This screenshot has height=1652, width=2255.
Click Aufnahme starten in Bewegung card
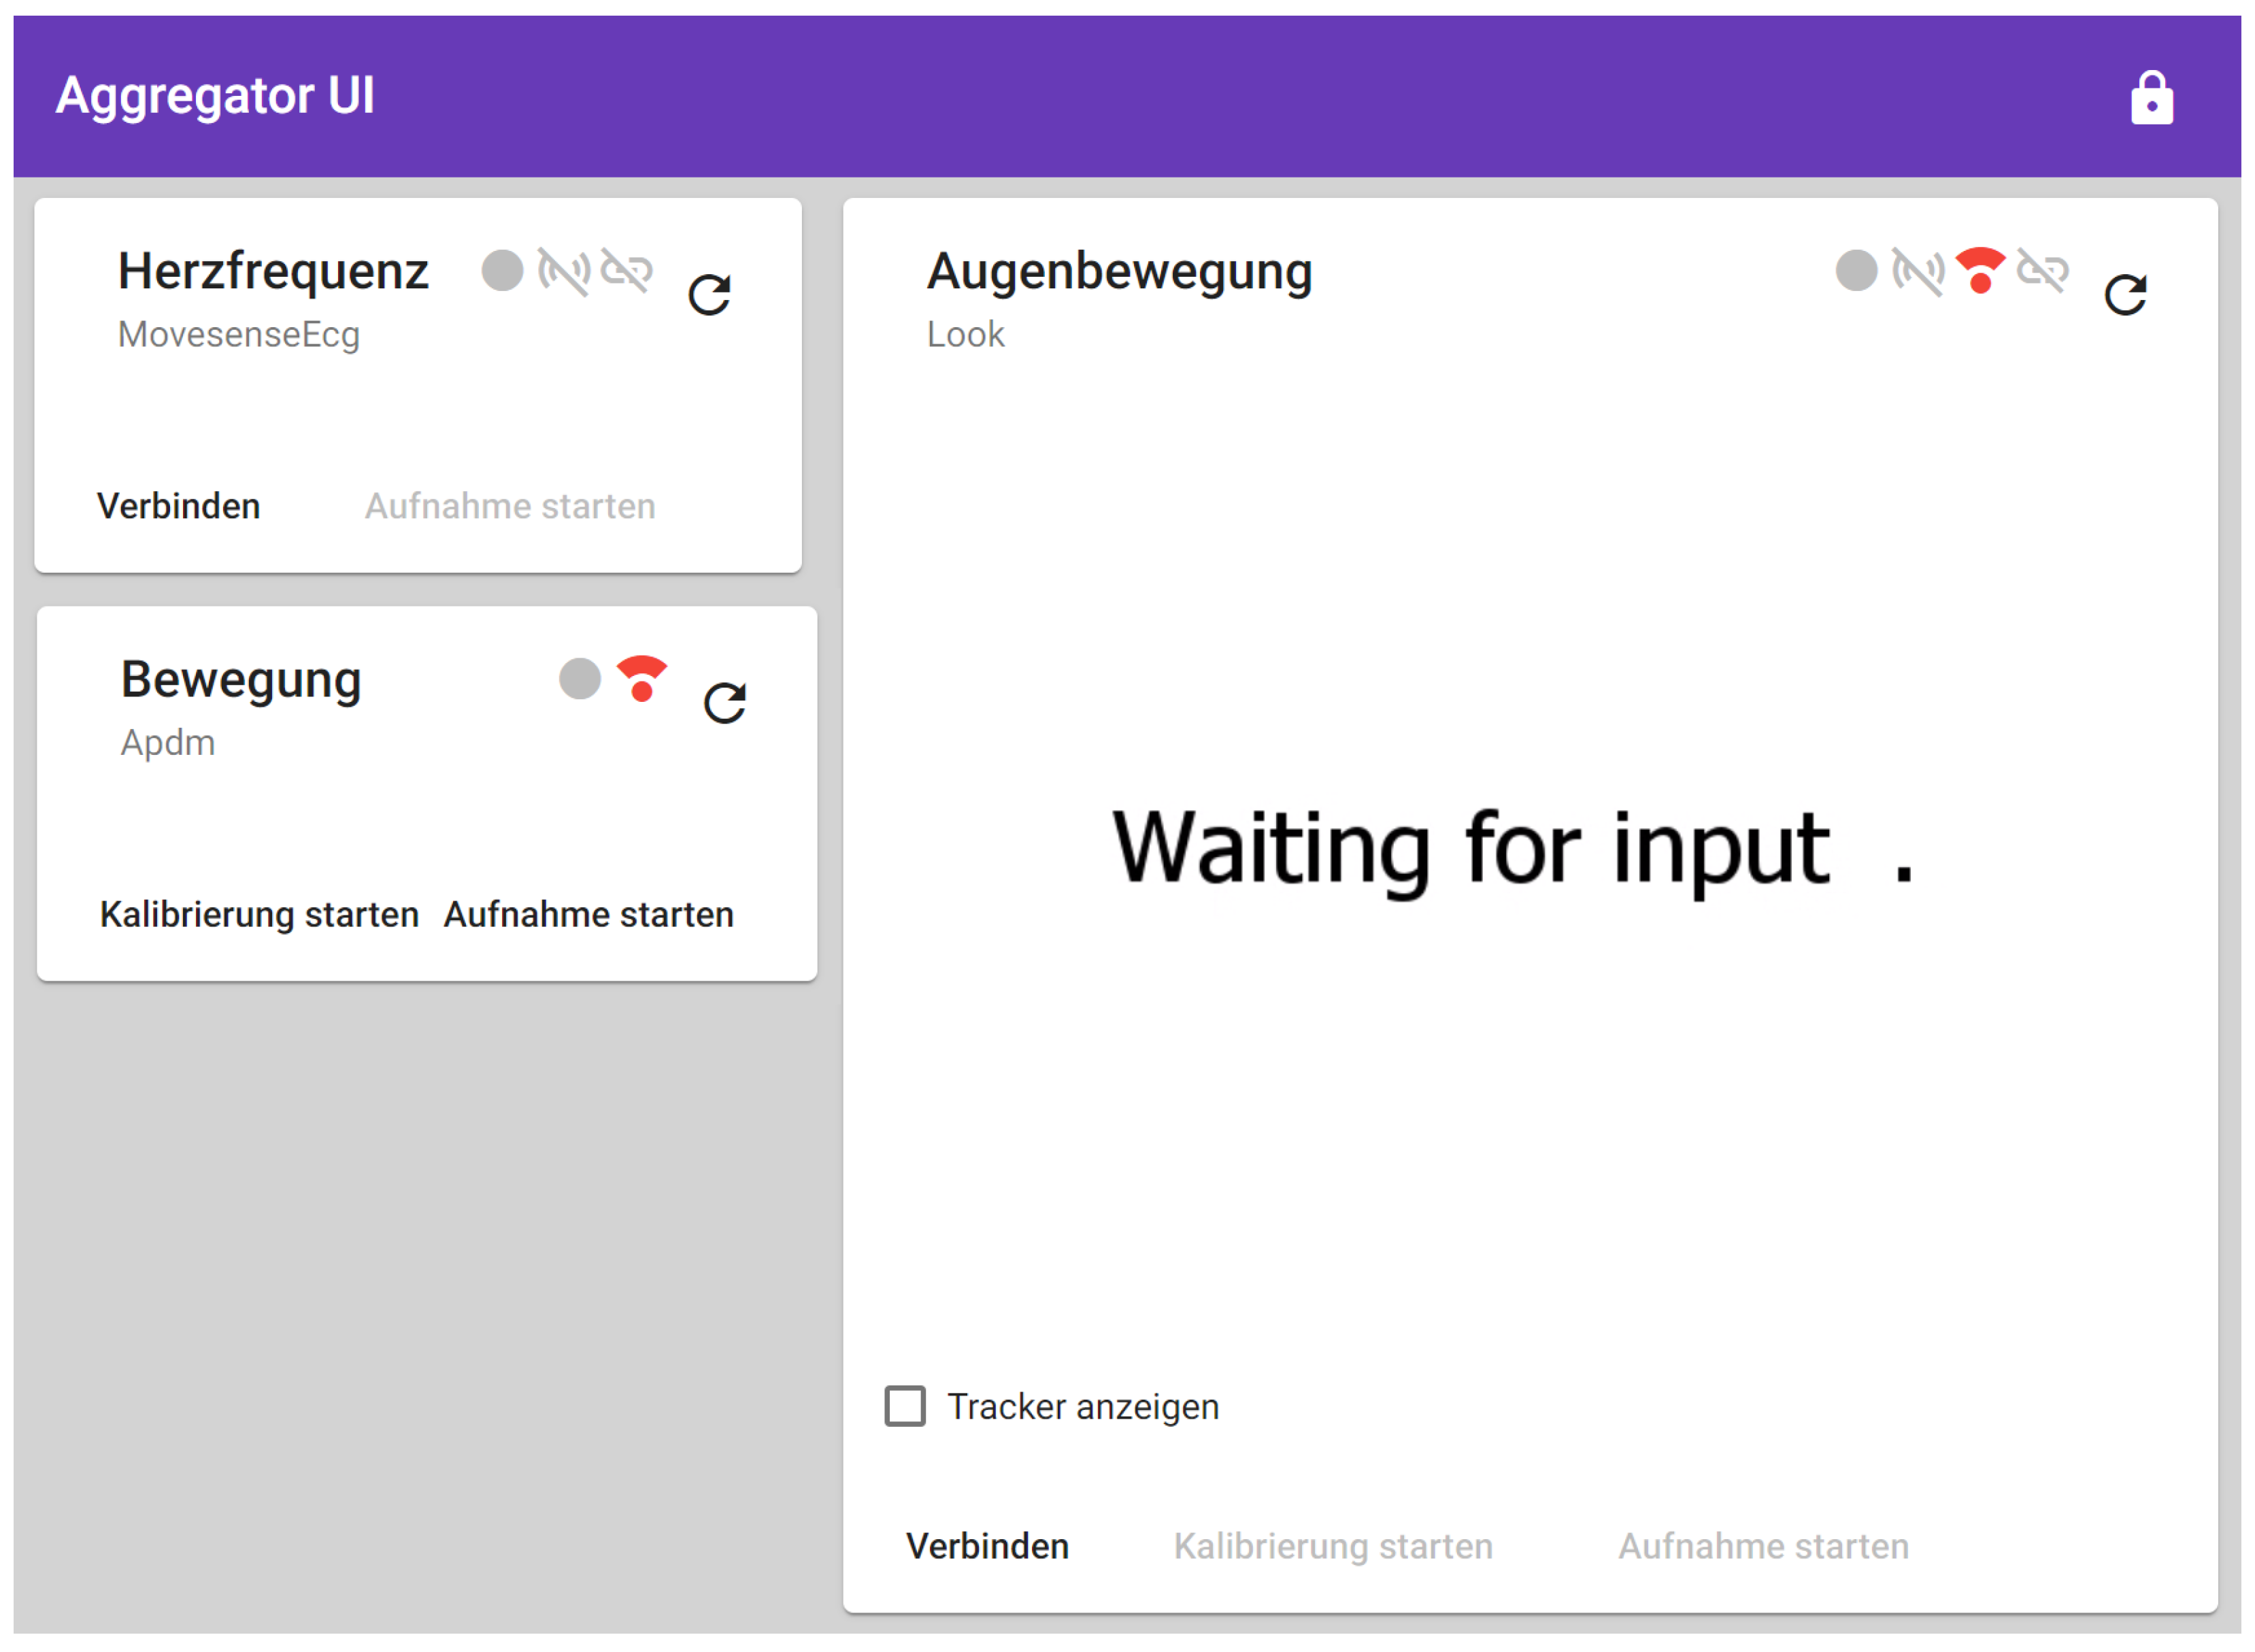[x=589, y=914]
